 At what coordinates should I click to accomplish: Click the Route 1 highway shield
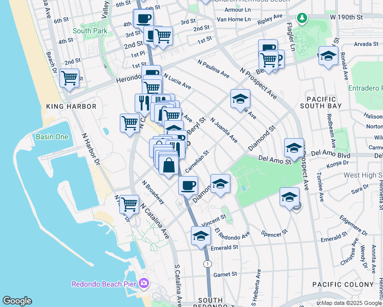pyautogui.click(x=207, y=264)
